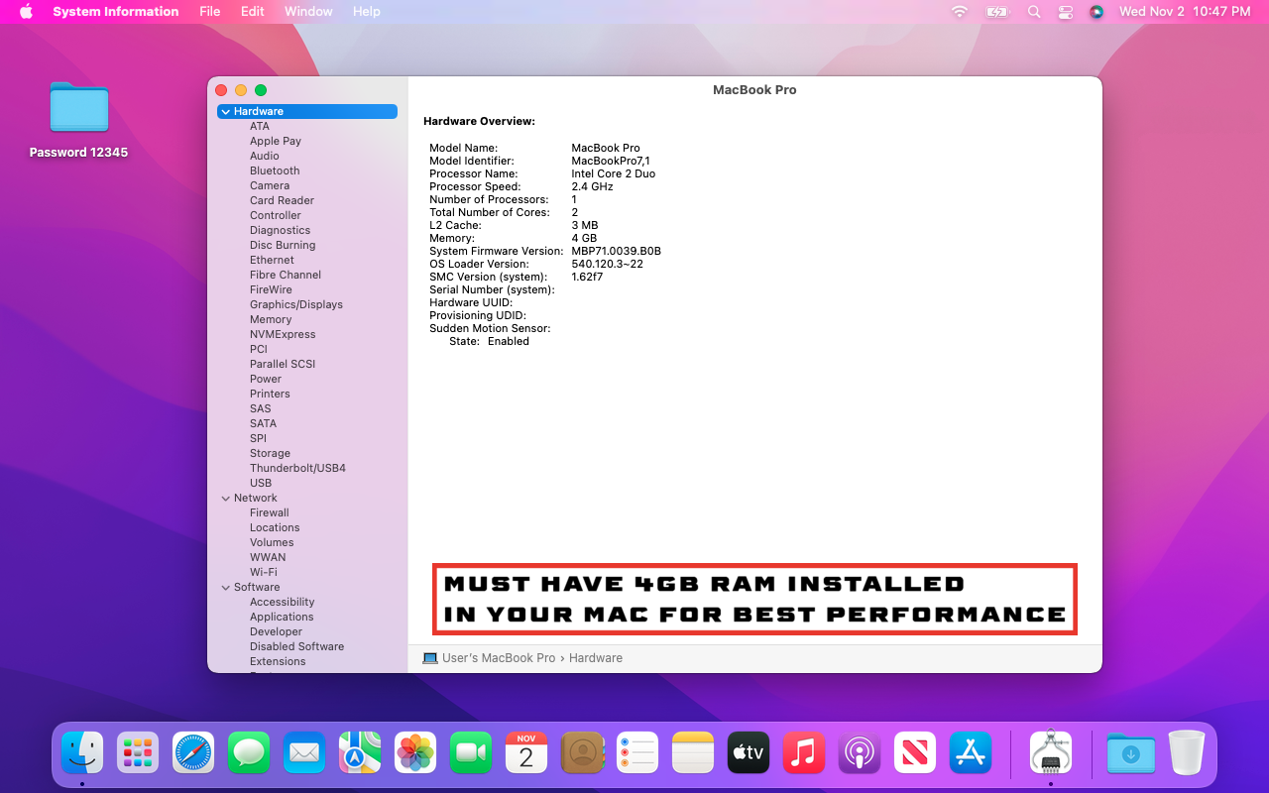Collapse the Hardware section chevron
The height and width of the screenshot is (793, 1269).
226,112
